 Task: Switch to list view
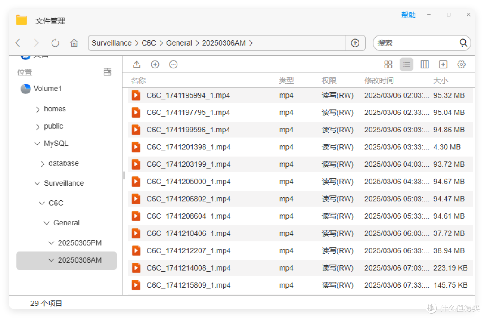click(x=406, y=64)
